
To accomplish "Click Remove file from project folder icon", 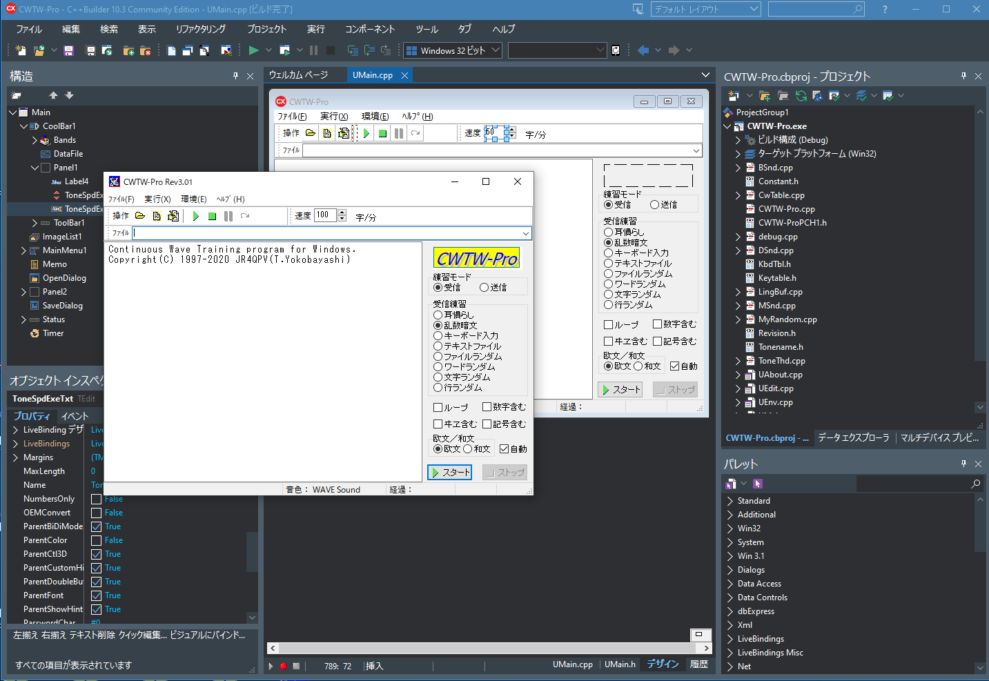I will (x=145, y=50).
